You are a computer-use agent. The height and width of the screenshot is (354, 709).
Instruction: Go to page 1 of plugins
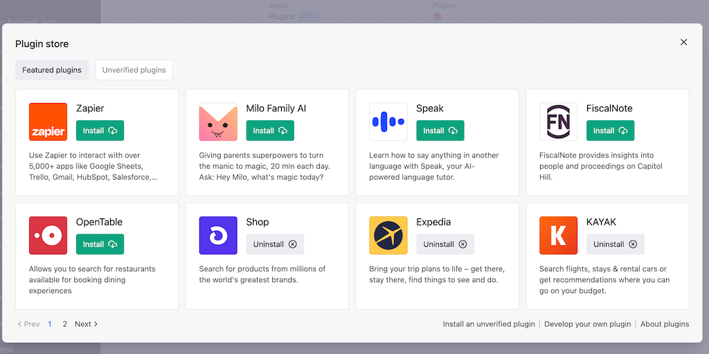[x=50, y=324]
